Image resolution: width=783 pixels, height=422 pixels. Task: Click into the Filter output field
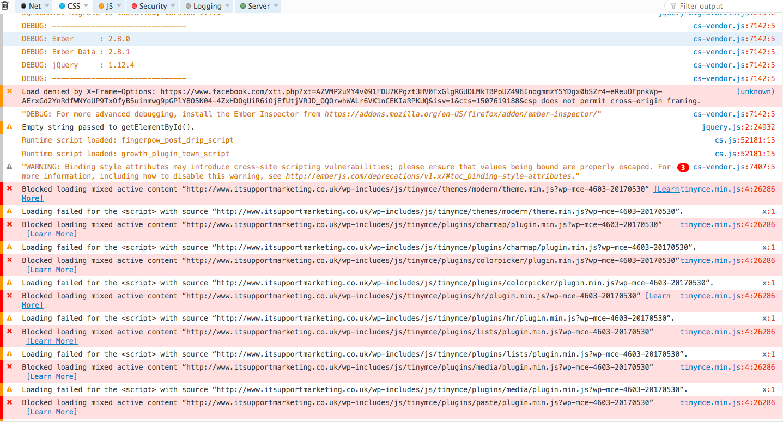point(725,6)
